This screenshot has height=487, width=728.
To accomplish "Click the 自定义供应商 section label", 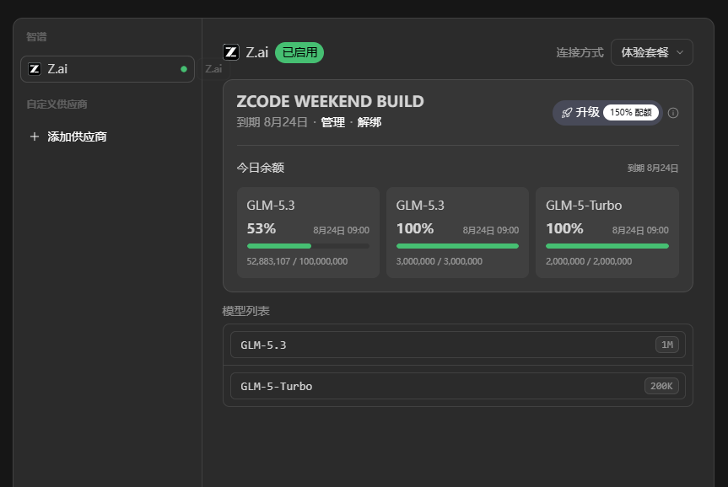I will coord(57,104).
